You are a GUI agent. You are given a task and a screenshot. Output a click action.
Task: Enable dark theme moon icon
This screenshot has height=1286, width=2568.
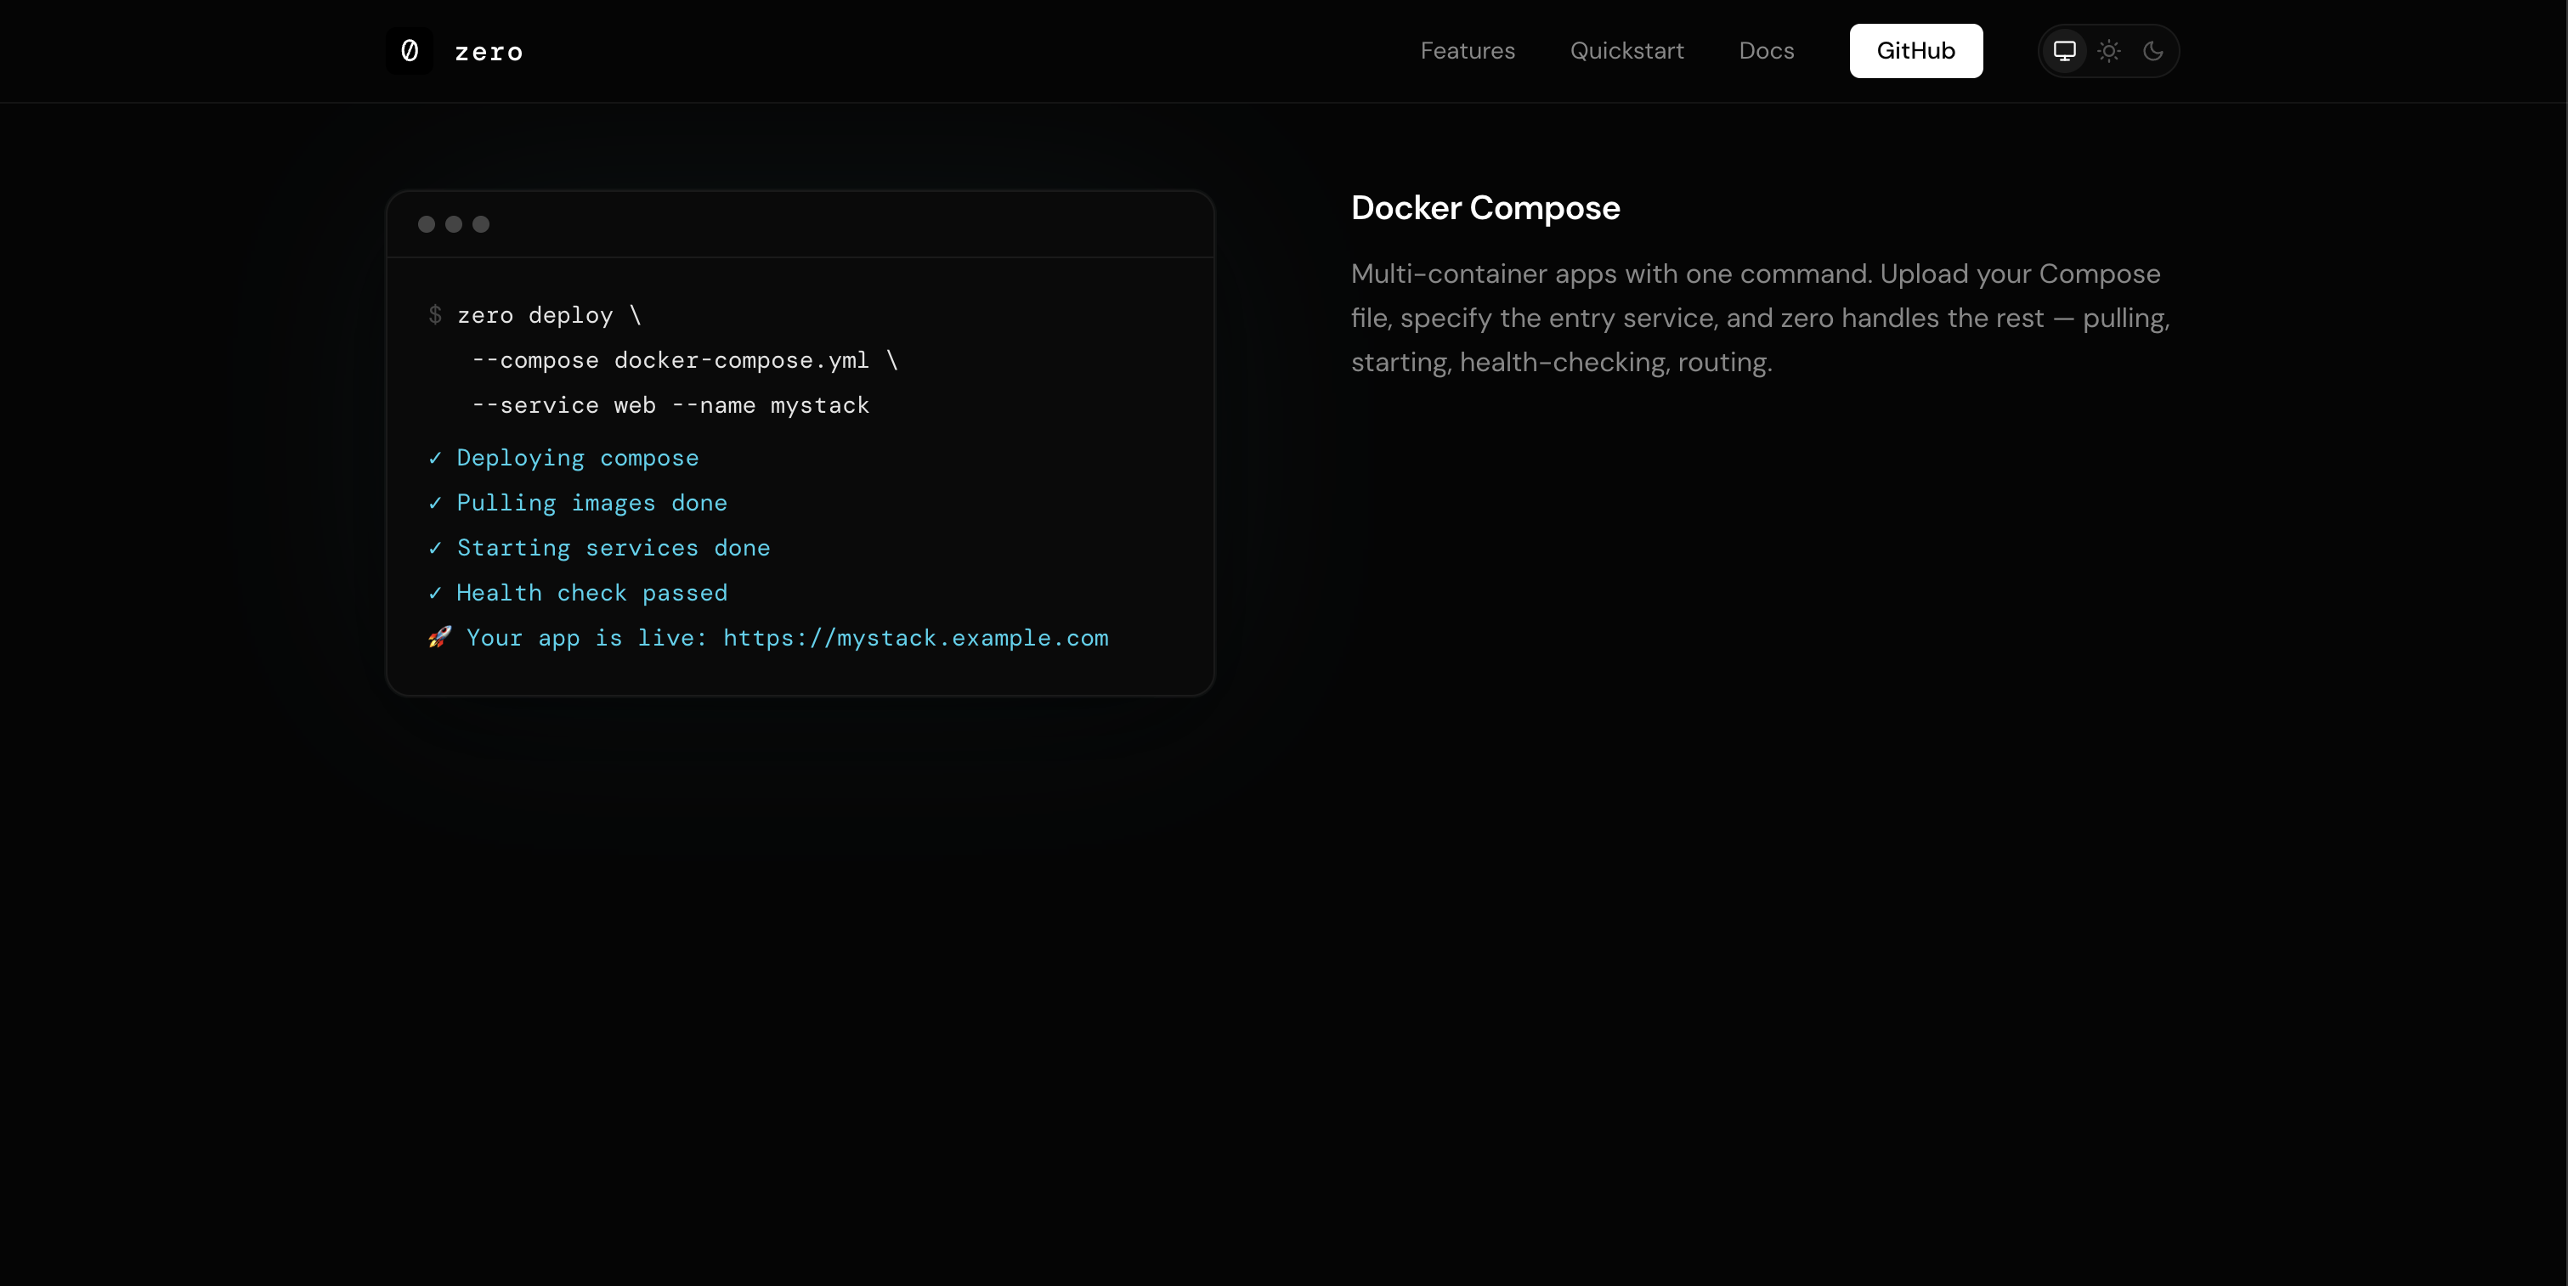(x=2152, y=51)
